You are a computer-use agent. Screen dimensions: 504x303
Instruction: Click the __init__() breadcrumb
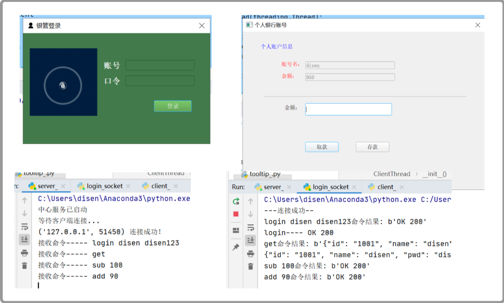(x=435, y=174)
